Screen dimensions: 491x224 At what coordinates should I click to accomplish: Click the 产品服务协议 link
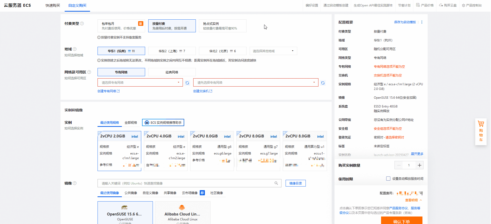[398, 208]
